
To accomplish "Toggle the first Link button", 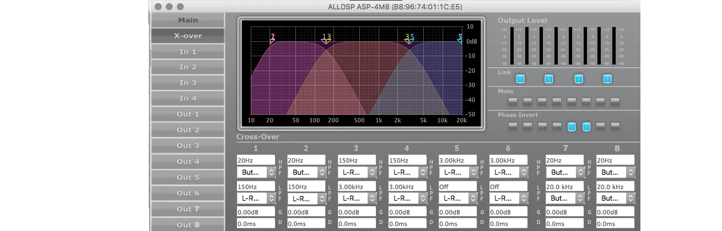I will [x=520, y=79].
